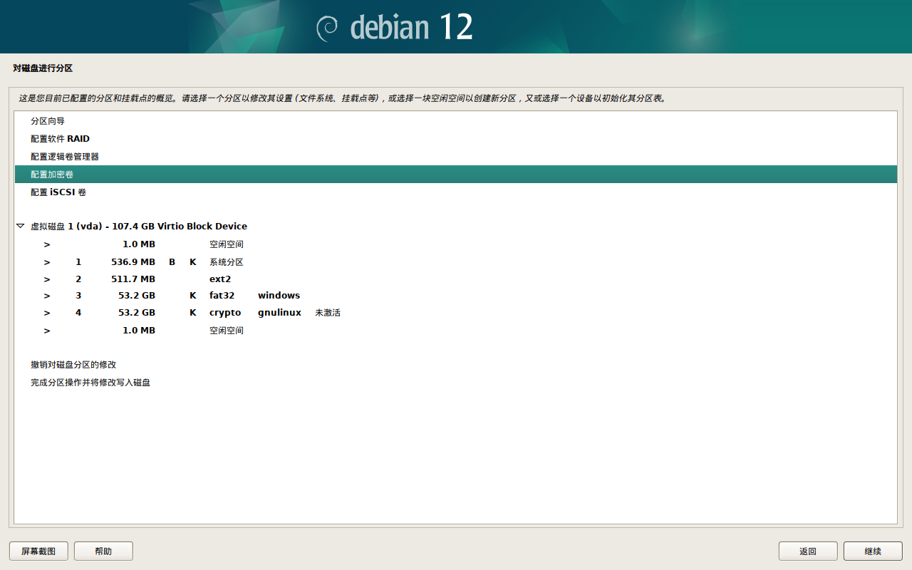Click the arrow marker of partition 4 row
The image size is (912, 570).
click(47, 313)
